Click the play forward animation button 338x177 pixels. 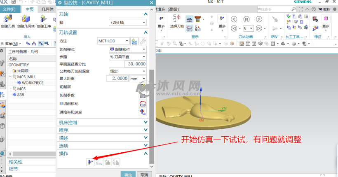(259, 19)
